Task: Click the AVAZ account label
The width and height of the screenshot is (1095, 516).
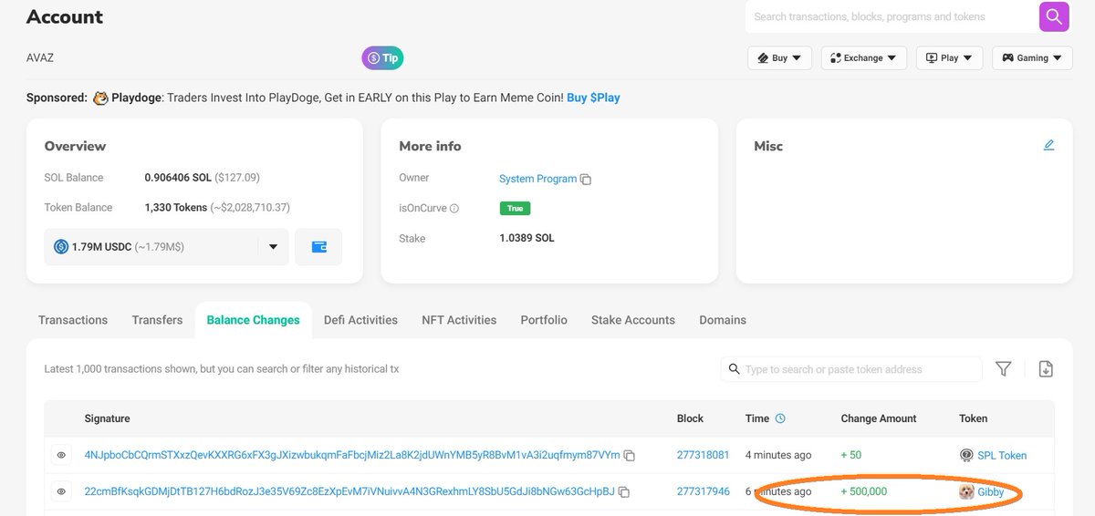Action: [40, 57]
